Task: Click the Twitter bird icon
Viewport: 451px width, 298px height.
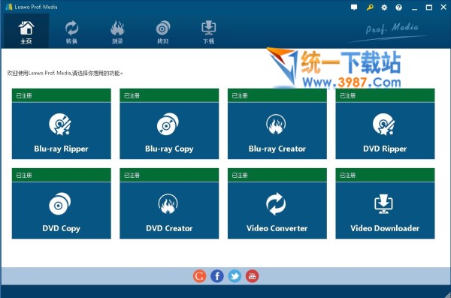Action: click(x=235, y=276)
